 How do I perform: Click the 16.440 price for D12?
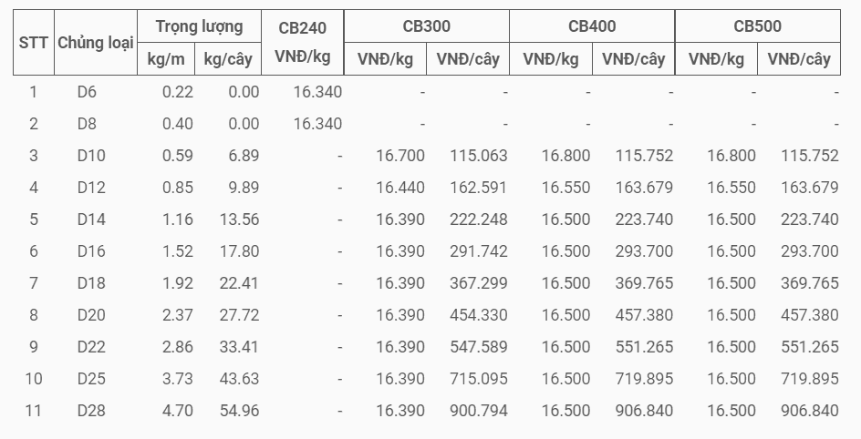pyautogui.click(x=400, y=188)
